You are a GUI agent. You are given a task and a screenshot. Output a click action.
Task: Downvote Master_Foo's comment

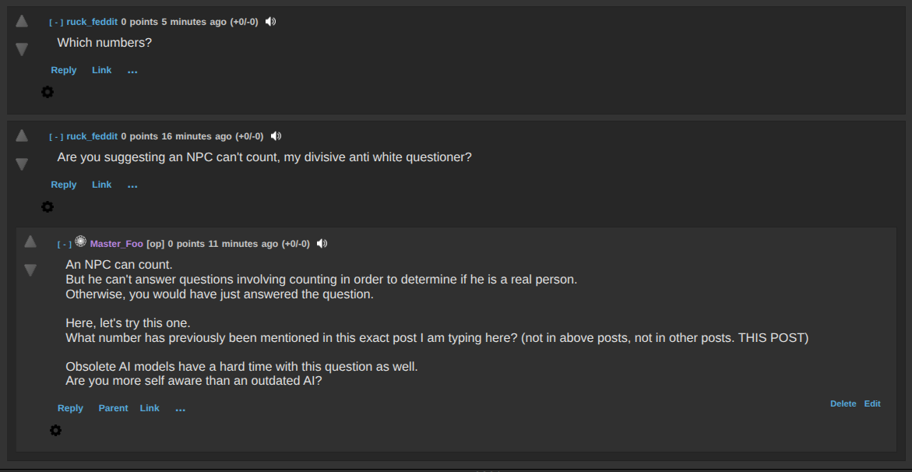30,269
